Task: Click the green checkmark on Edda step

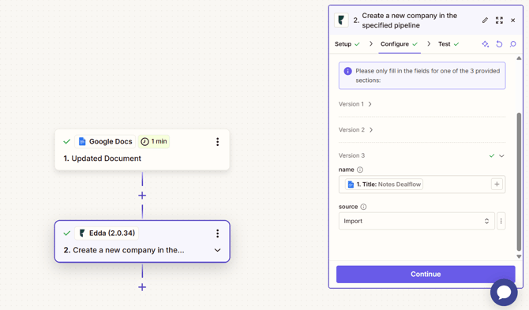Action: coord(67,233)
